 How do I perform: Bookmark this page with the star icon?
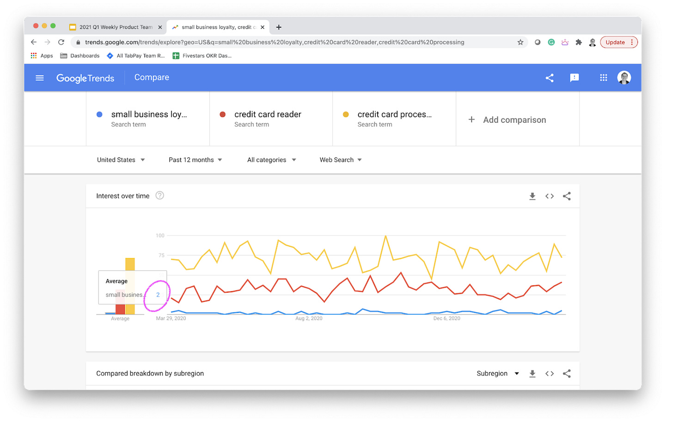pos(520,42)
